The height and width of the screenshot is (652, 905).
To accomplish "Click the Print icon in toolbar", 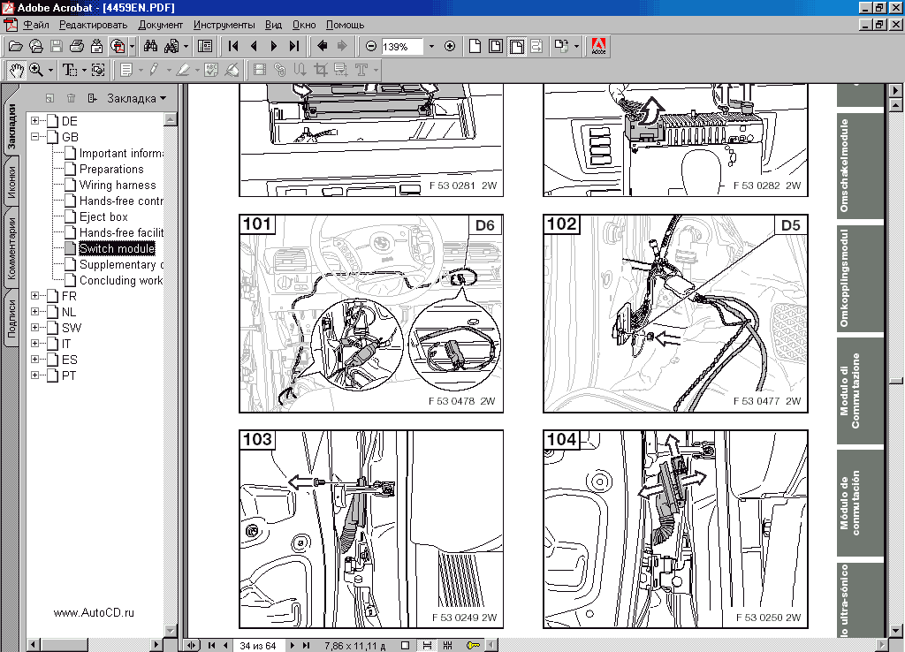I will click(x=77, y=46).
